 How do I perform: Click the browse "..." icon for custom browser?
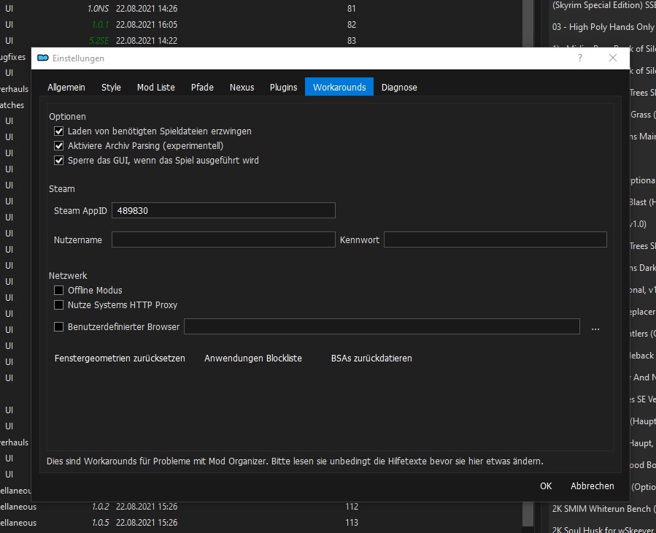click(595, 327)
